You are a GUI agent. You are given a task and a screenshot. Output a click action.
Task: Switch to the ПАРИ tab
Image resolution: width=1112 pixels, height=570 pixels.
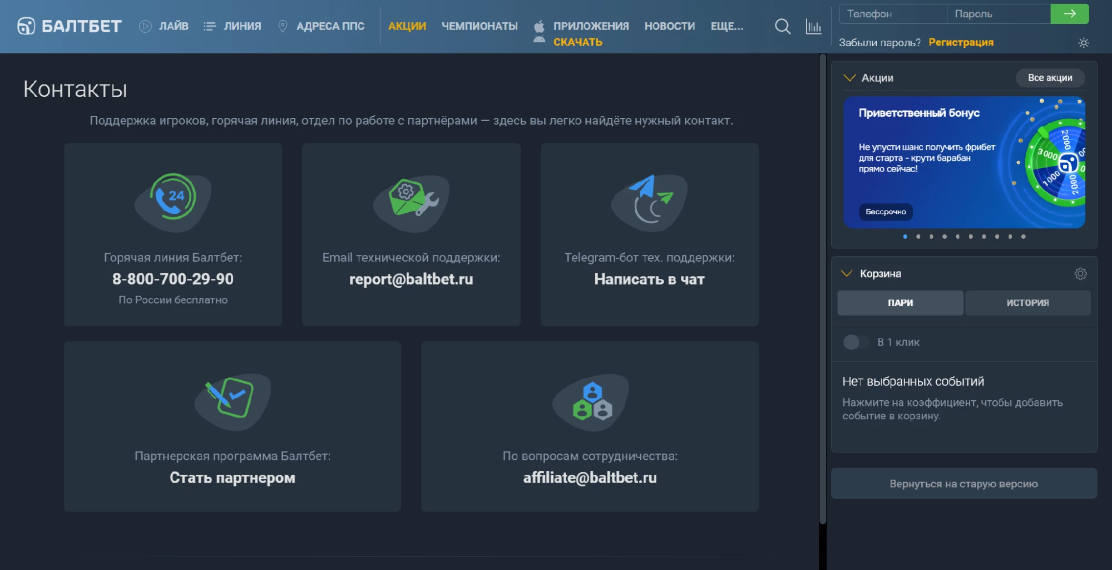900,303
